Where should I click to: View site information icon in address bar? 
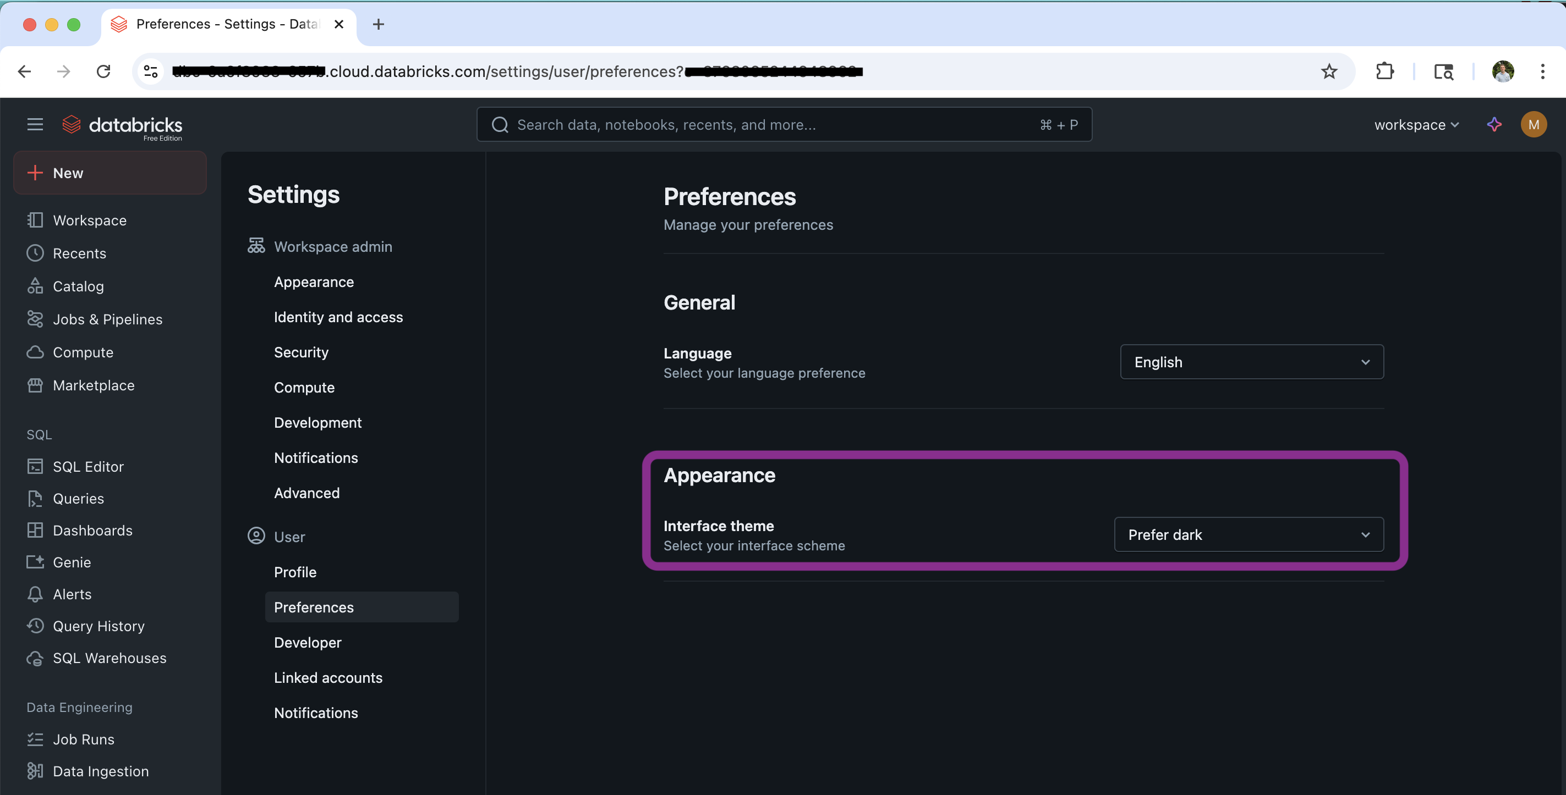(150, 71)
